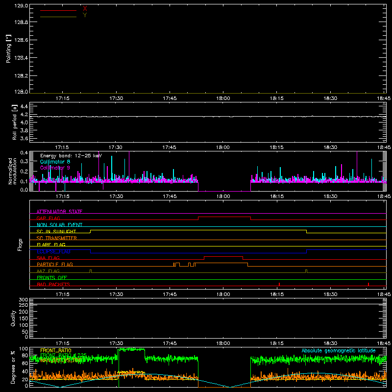Screen dimensions: 392x392
Task: Click the 18:30 tick under the Quality plot
Action: tap(330, 343)
